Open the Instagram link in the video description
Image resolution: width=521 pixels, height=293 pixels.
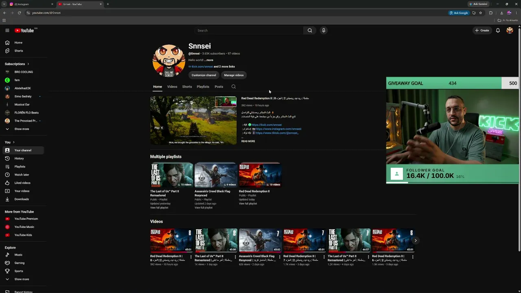point(278,129)
